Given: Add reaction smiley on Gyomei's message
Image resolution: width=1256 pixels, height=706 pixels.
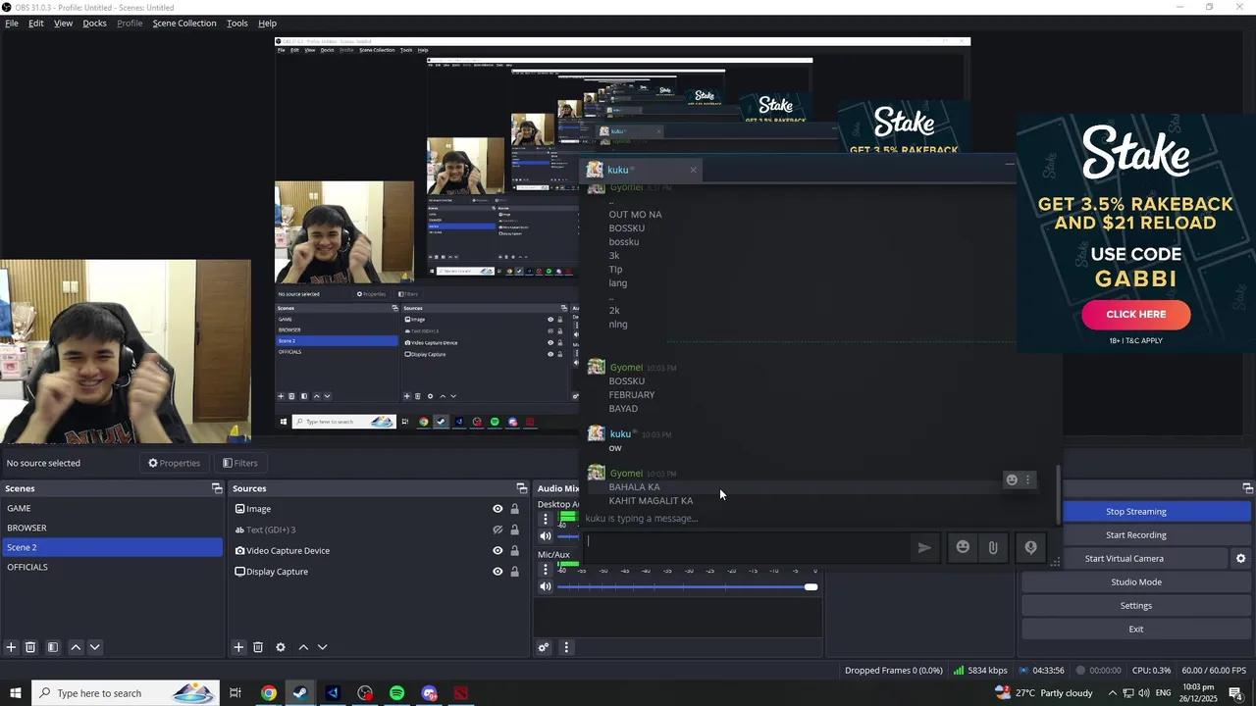Looking at the screenshot, I should pos(1012,479).
